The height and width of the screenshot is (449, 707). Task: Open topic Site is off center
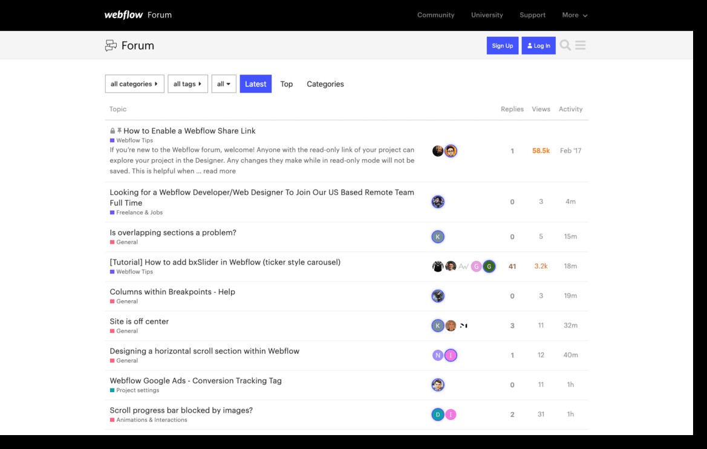(139, 321)
